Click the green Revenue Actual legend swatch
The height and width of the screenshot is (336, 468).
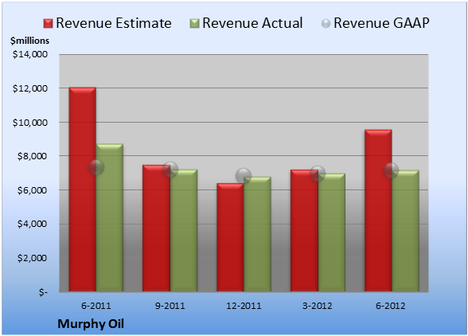click(194, 24)
